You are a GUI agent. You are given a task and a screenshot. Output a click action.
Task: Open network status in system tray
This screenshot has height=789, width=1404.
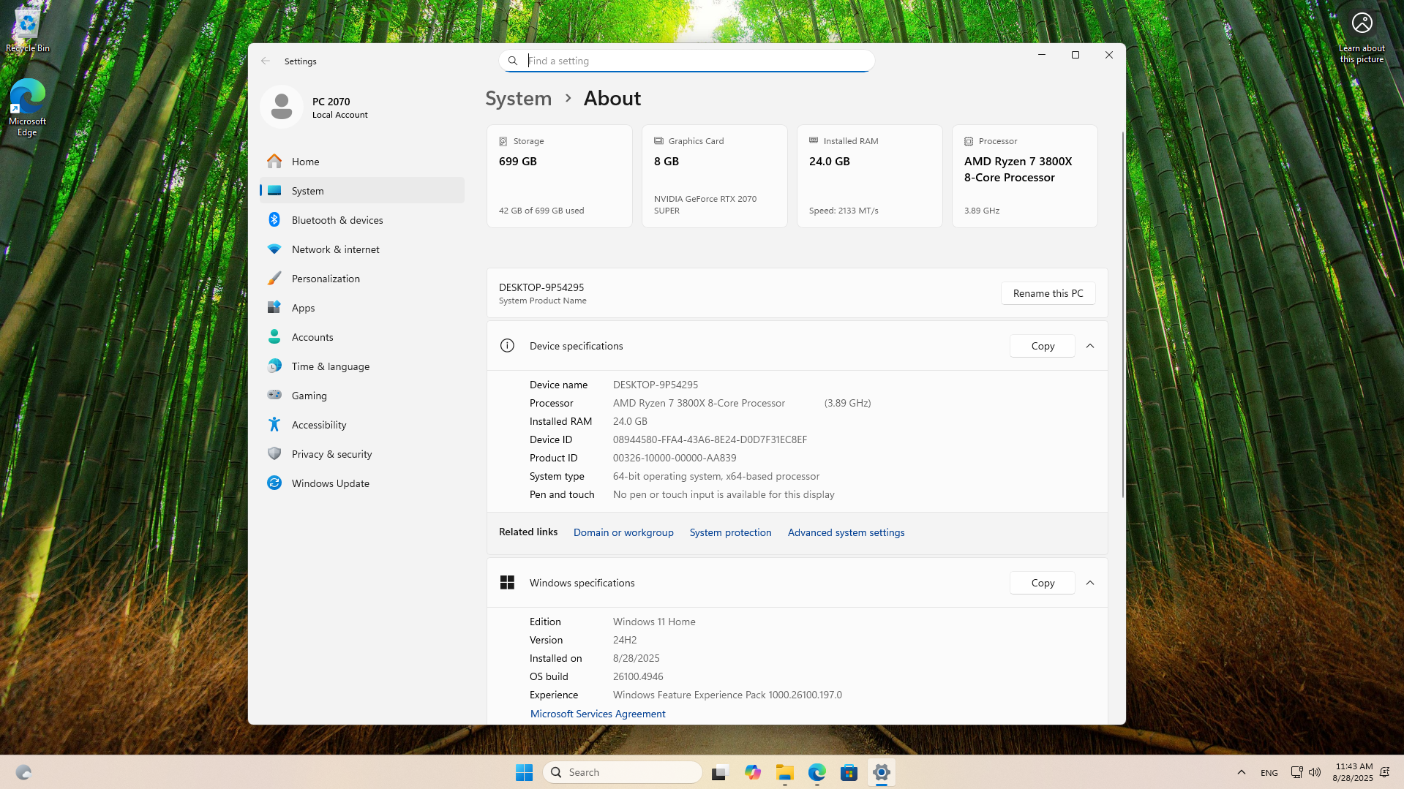pyautogui.click(x=1296, y=772)
